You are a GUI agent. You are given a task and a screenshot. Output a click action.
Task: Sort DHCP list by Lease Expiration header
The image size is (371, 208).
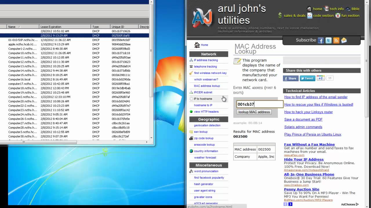point(65,27)
